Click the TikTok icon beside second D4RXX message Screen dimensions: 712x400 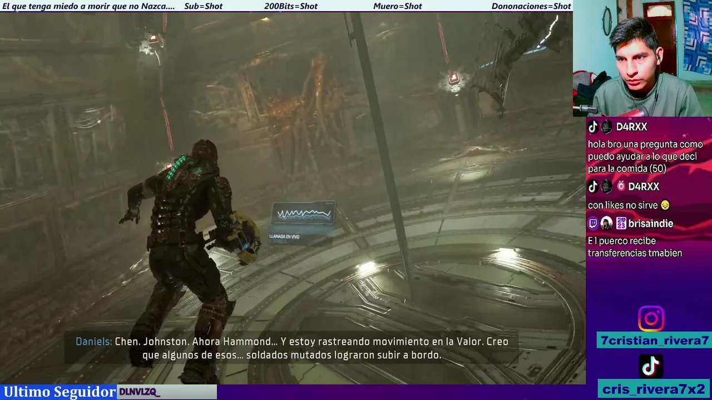(x=593, y=187)
